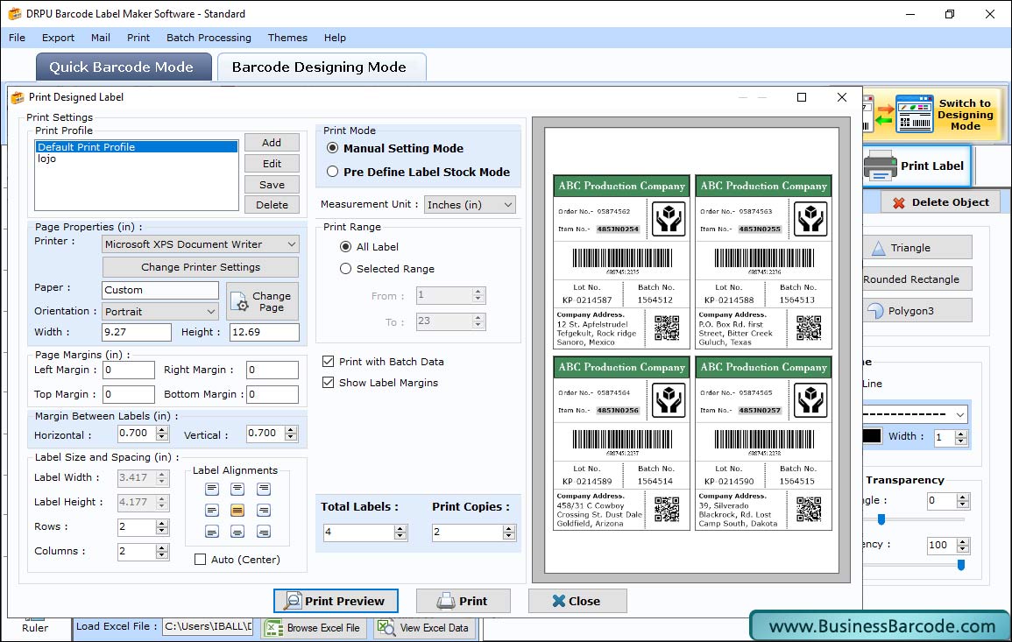Enable Auto (Center) checkbox
This screenshot has width=1012, height=642.
[x=200, y=560]
